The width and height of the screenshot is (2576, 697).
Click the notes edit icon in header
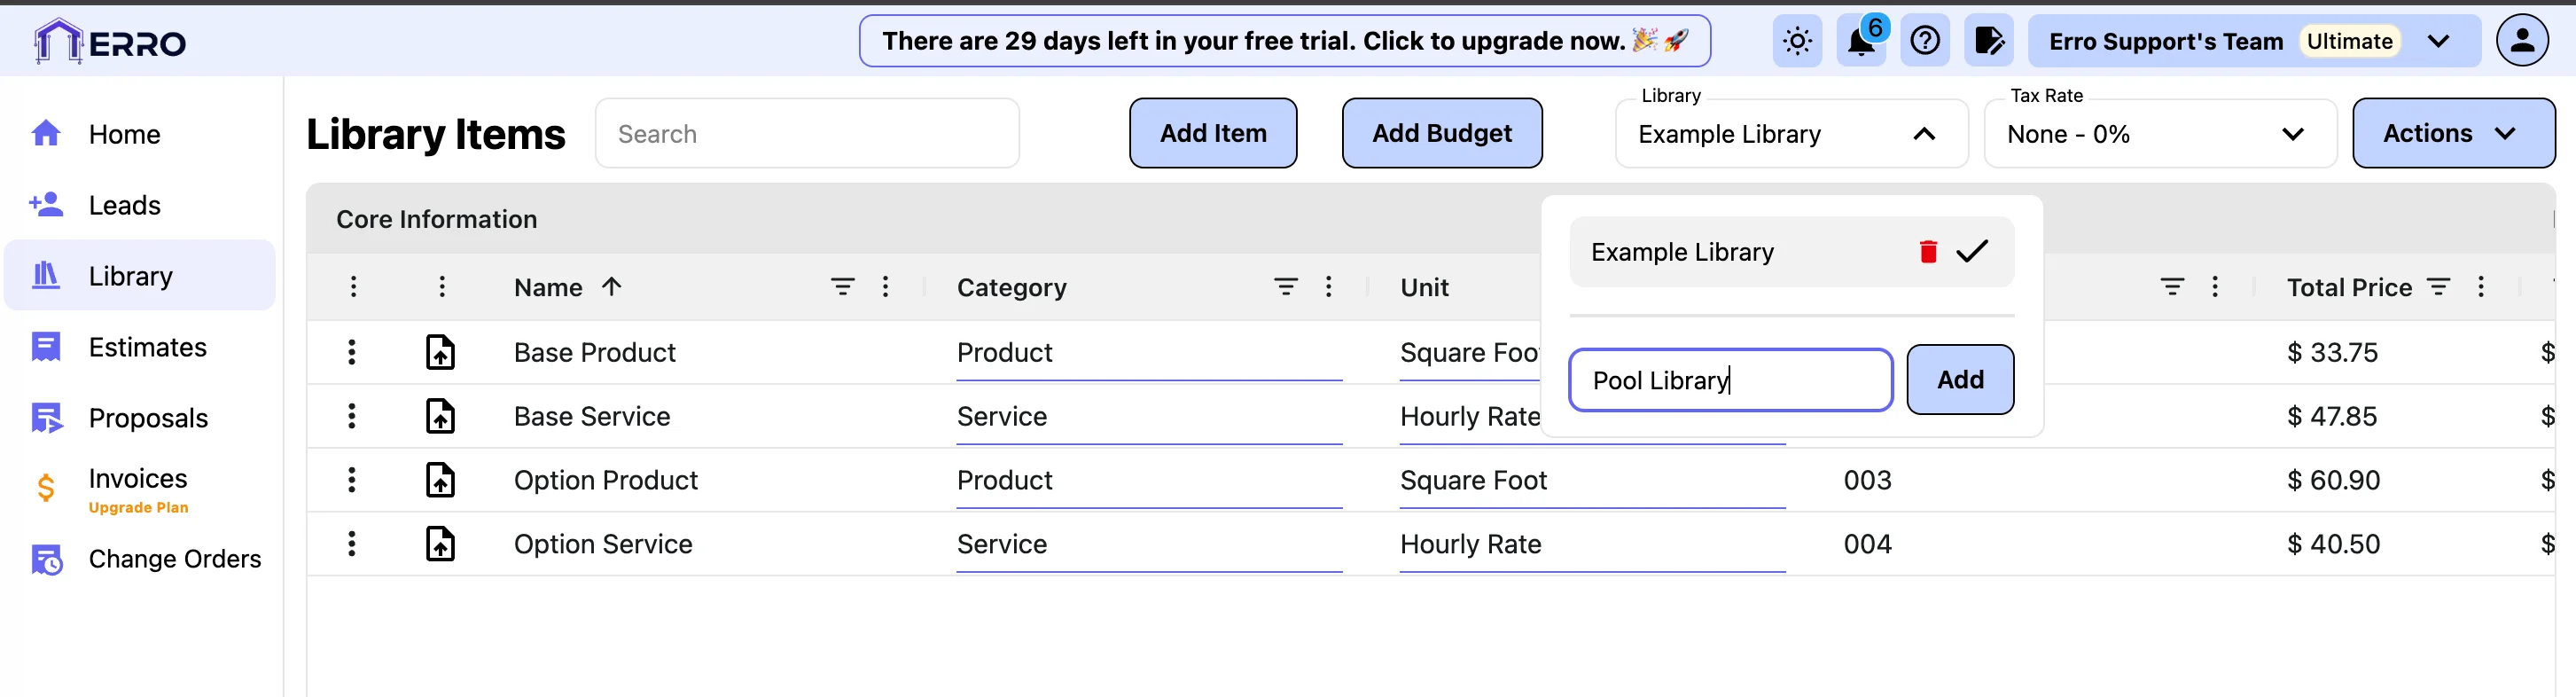tap(1988, 41)
